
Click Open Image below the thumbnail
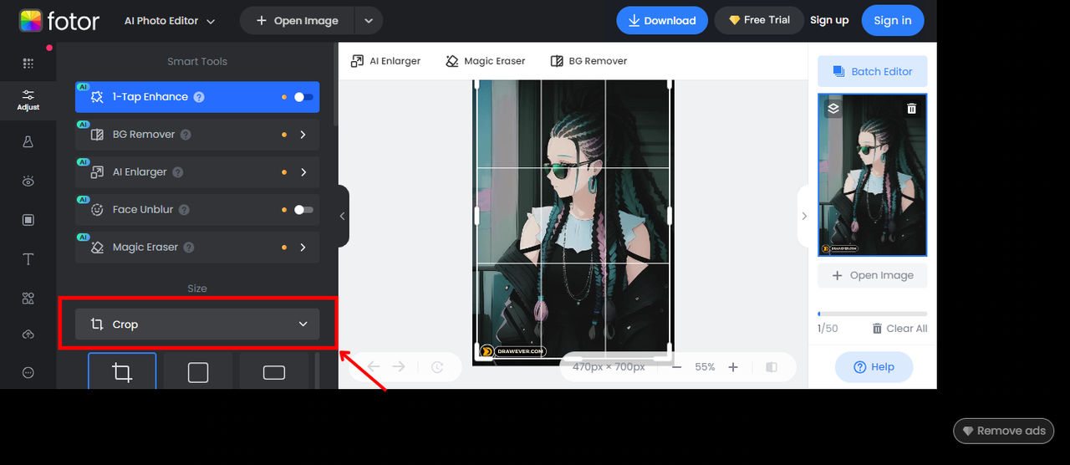point(873,275)
